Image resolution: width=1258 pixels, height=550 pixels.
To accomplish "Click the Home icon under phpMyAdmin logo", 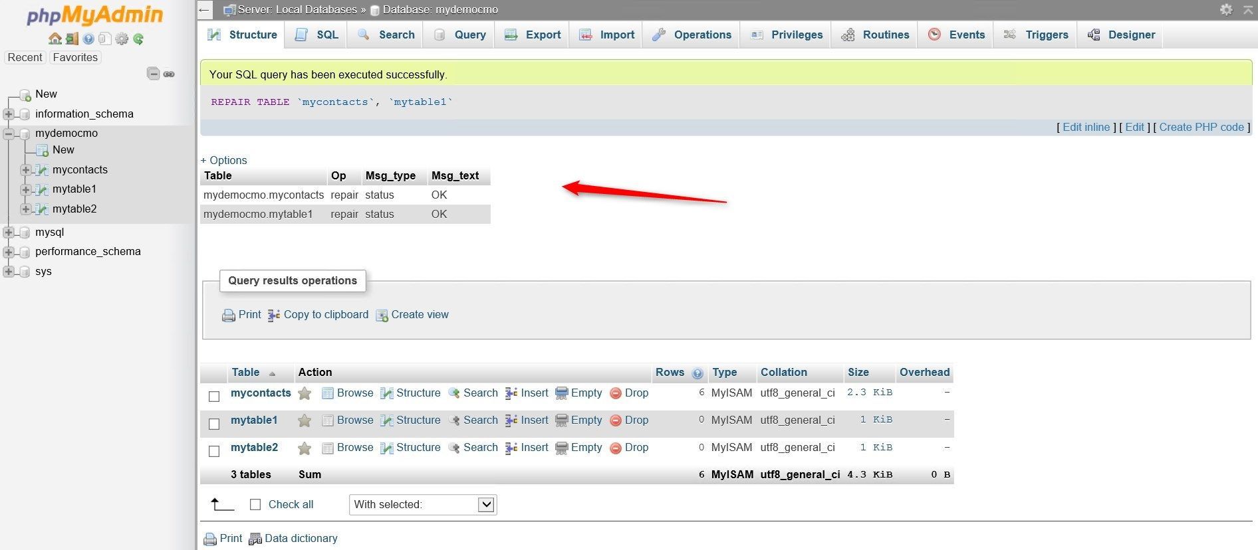I will pos(55,39).
